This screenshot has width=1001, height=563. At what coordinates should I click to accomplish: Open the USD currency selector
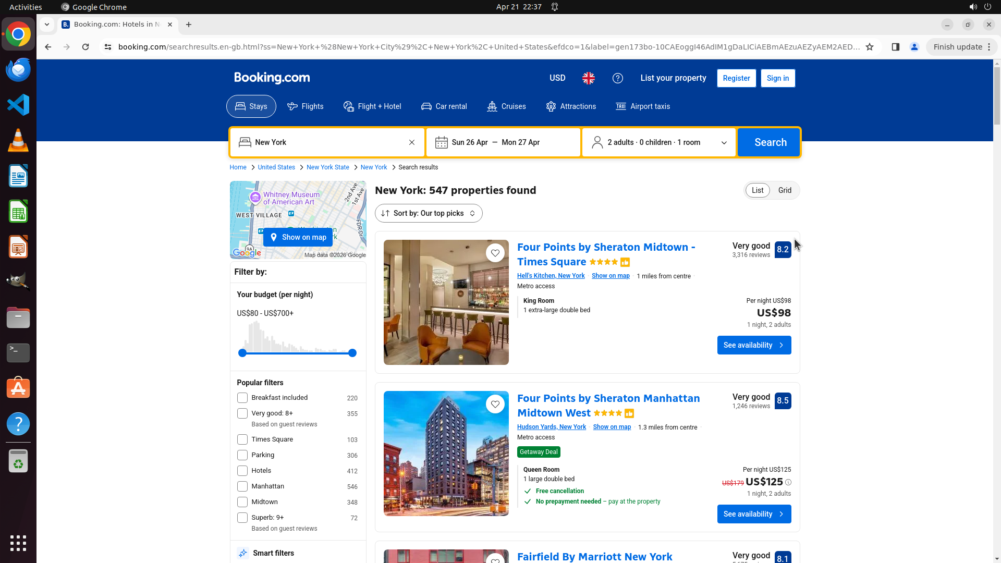point(557,78)
